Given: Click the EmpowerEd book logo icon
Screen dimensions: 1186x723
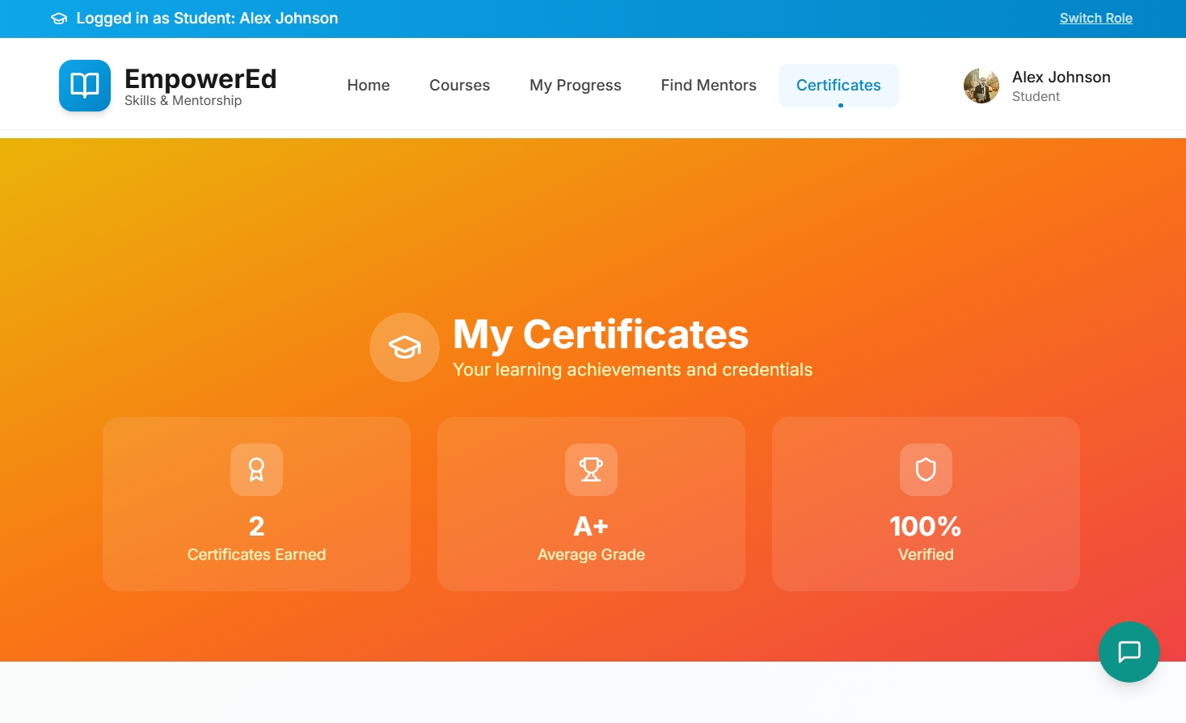Looking at the screenshot, I should click(x=85, y=86).
